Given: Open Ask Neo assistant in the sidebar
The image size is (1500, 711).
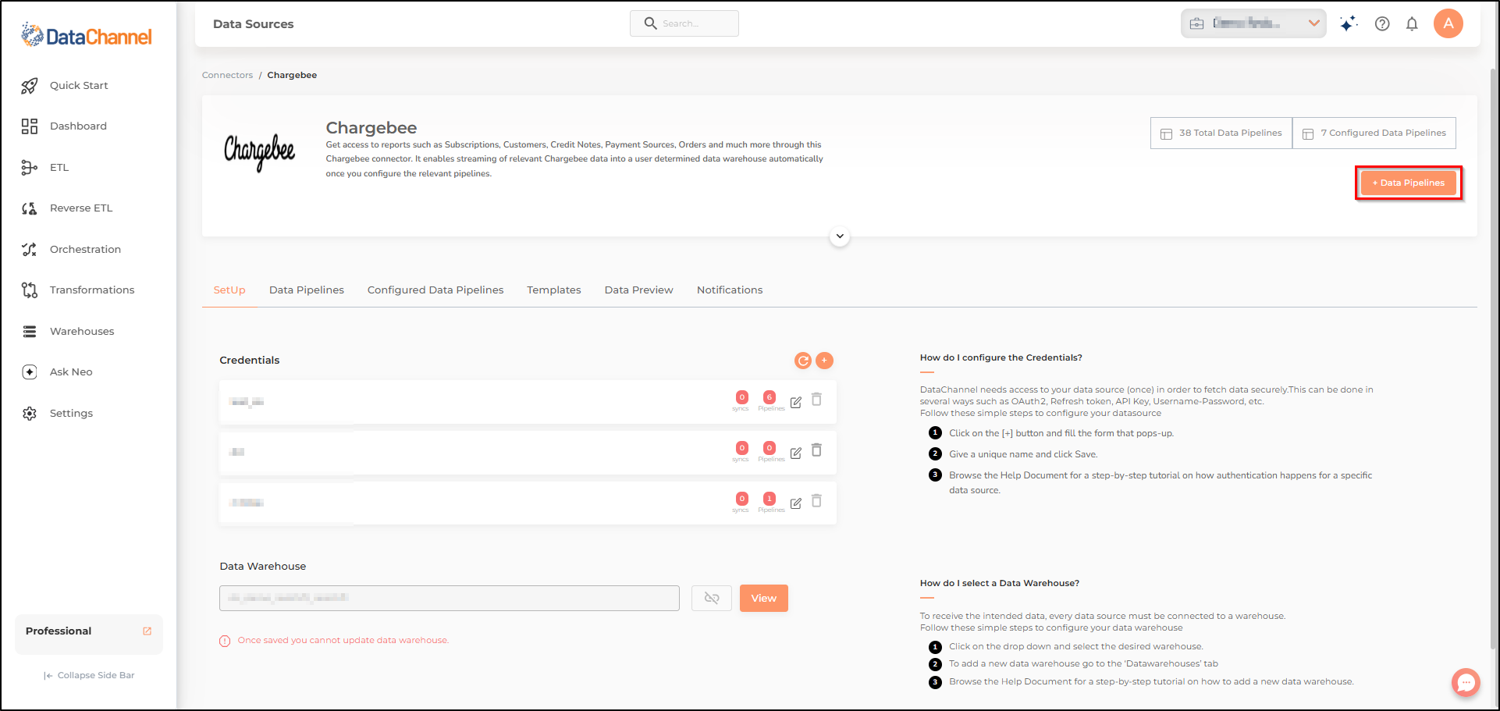Looking at the screenshot, I should (71, 372).
